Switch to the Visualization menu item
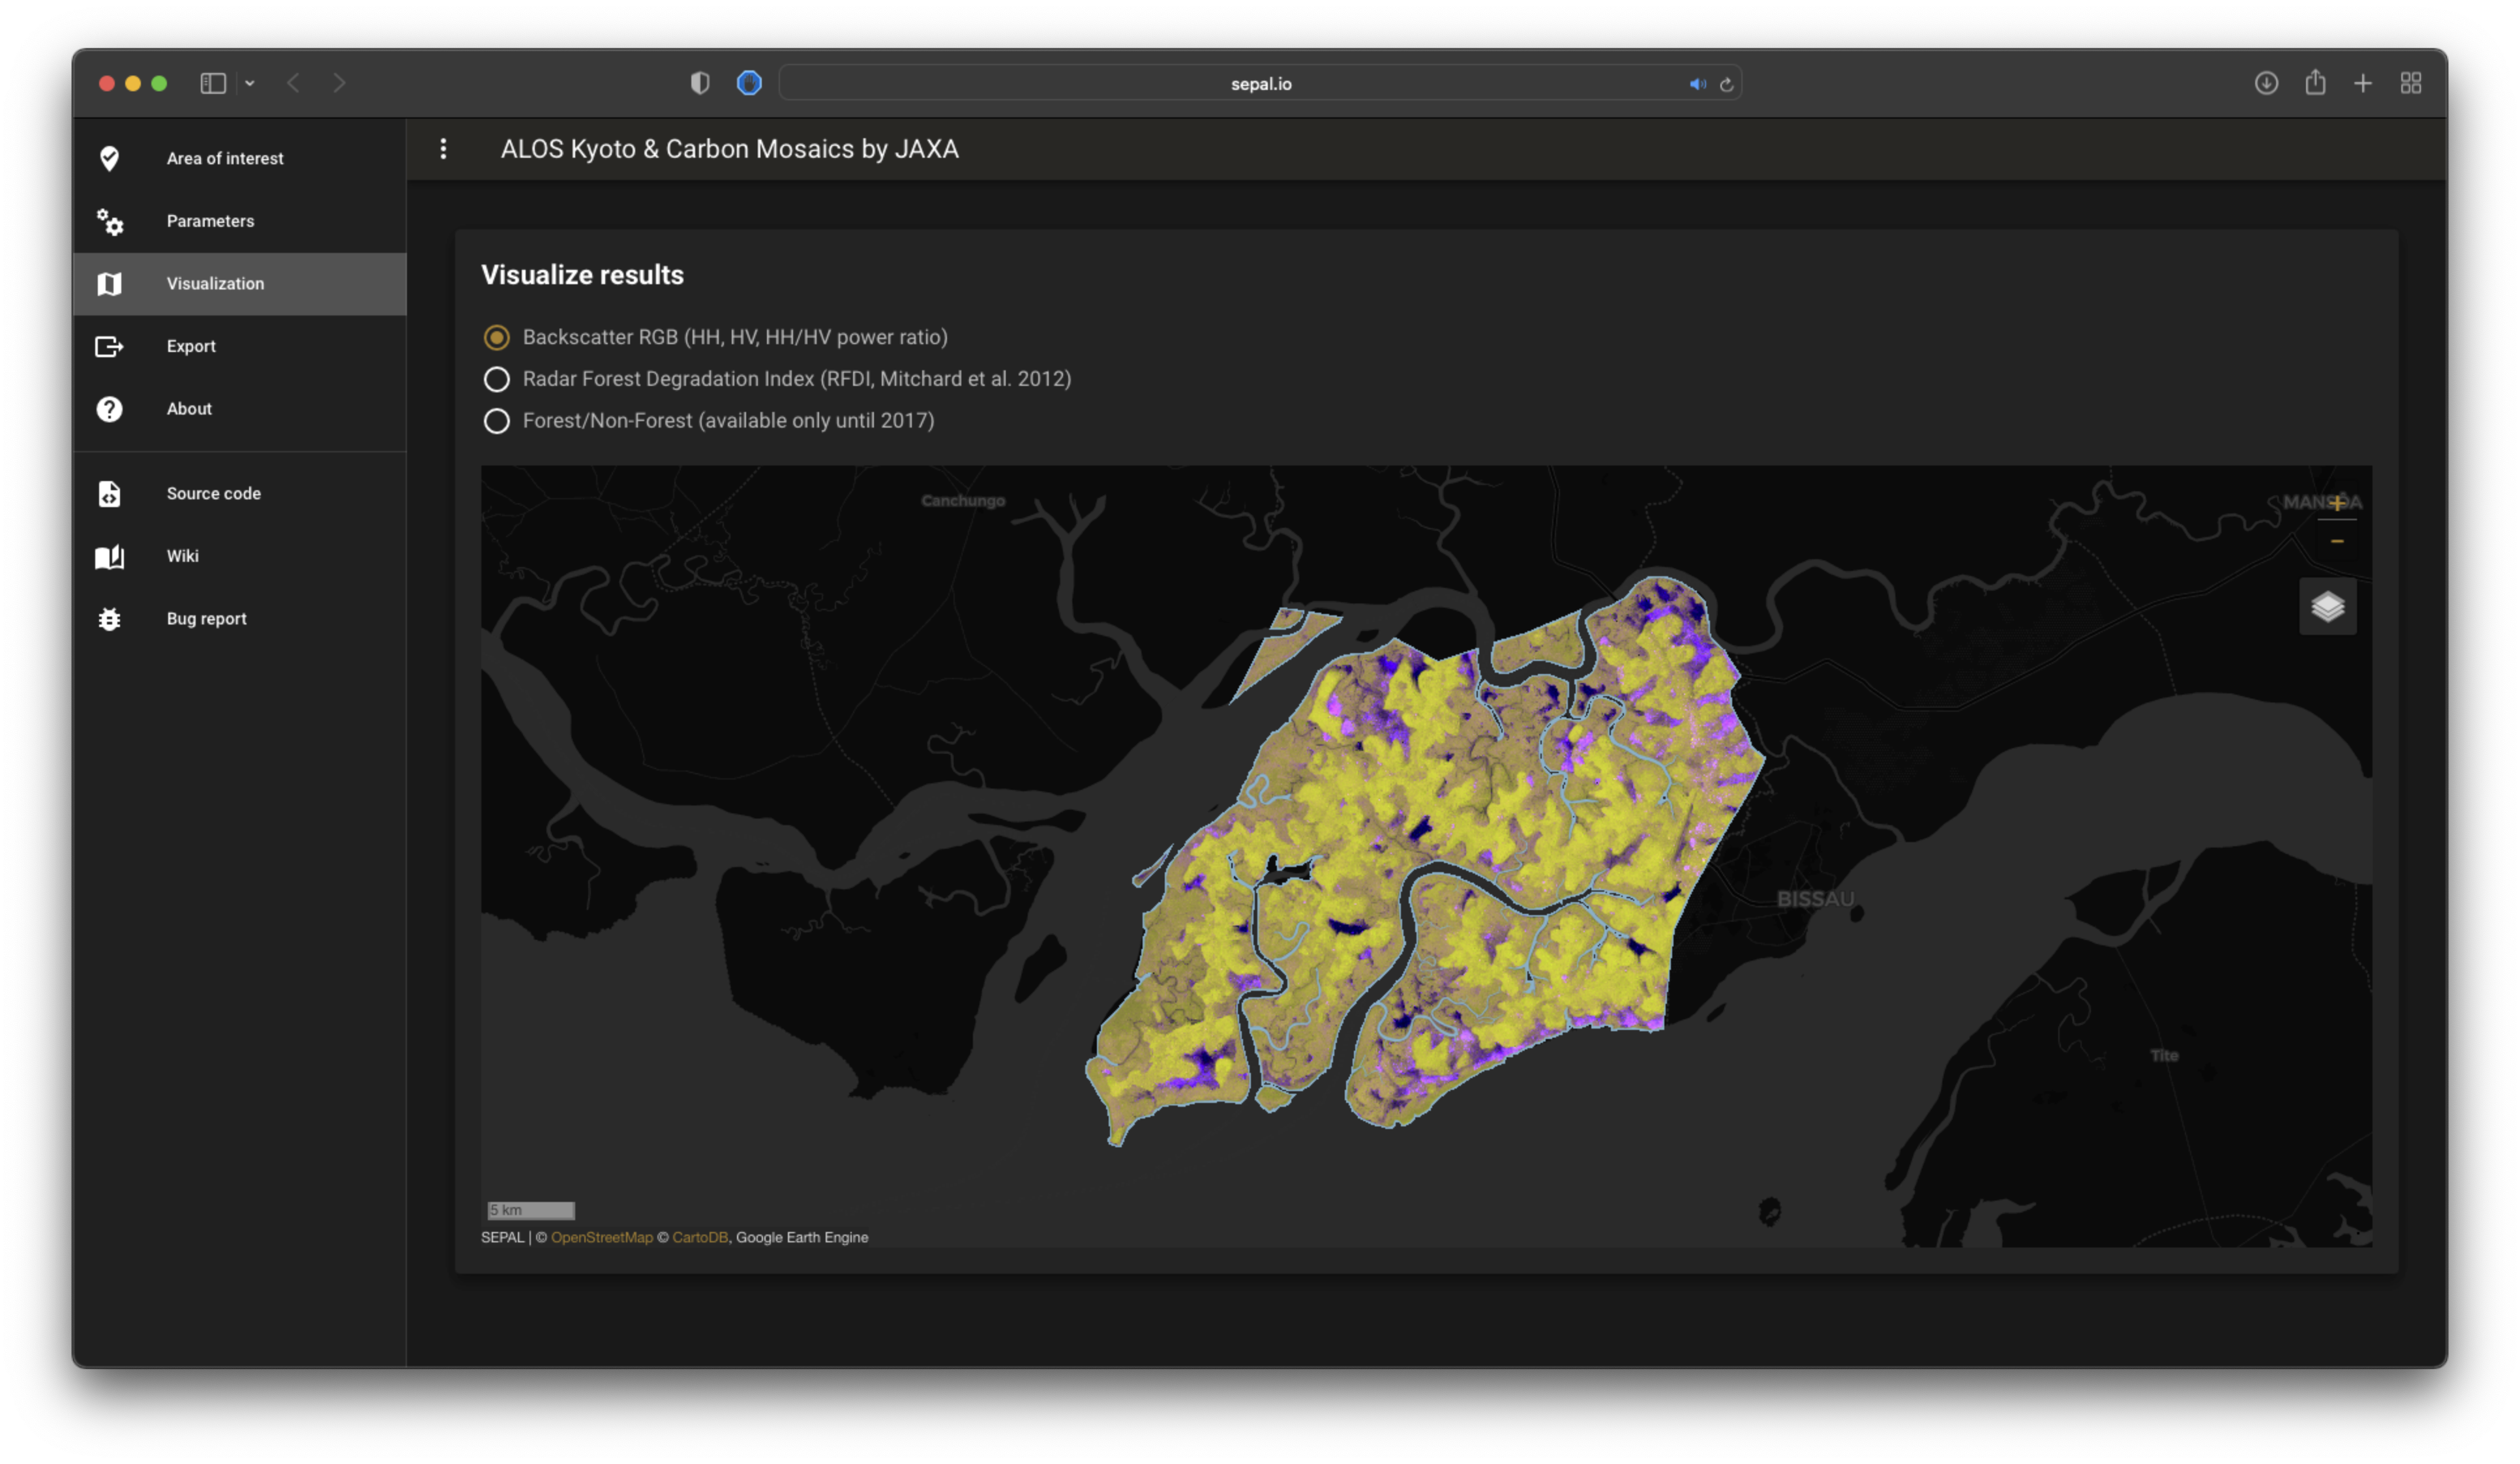The height and width of the screenshot is (1464, 2520). coord(215,284)
